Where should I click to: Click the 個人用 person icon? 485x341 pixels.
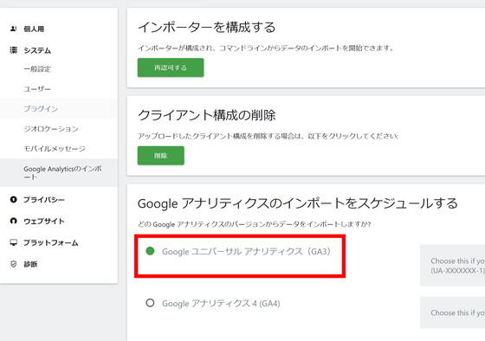[13, 29]
